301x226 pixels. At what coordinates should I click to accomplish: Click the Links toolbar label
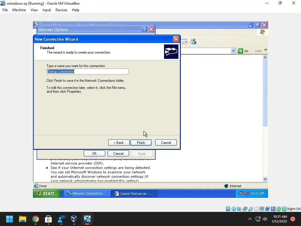click(258, 51)
